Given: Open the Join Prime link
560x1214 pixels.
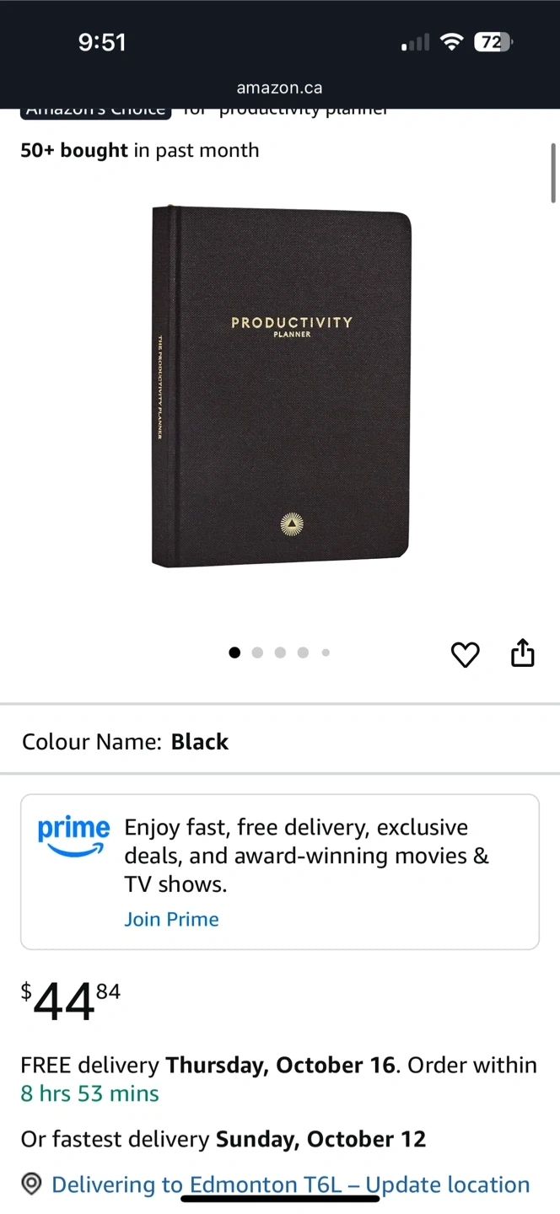Looking at the screenshot, I should 171,919.
